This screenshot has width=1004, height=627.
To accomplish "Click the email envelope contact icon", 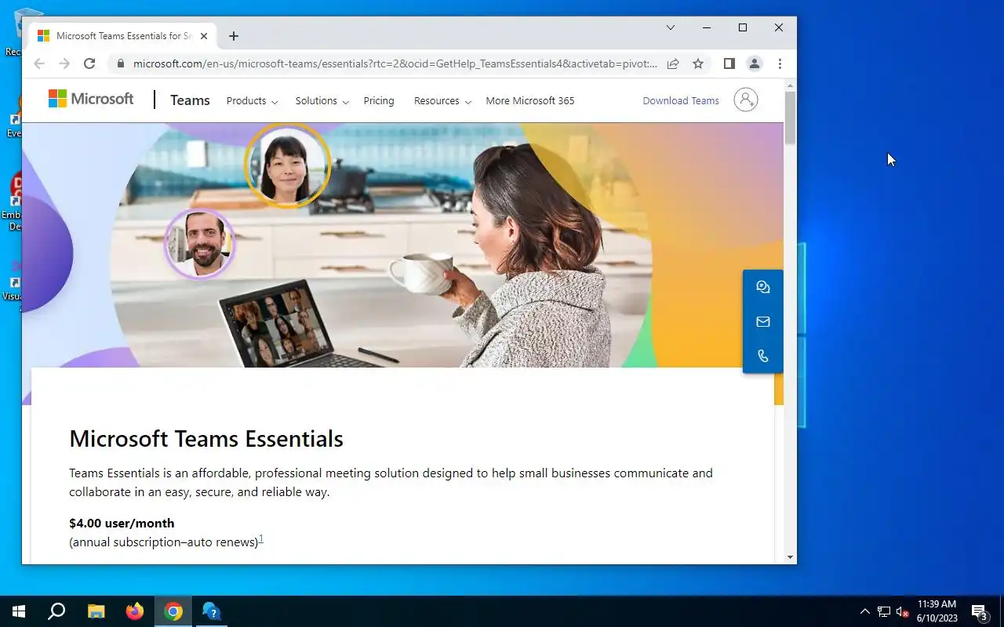I will [762, 321].
